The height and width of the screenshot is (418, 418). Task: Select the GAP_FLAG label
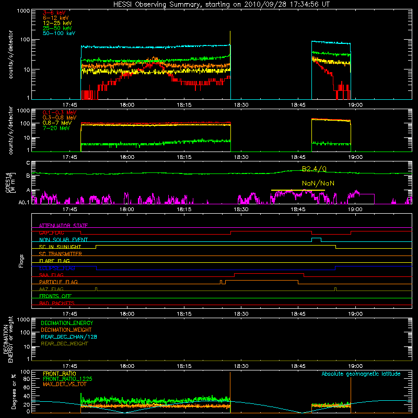pyautogui.click(x=51, y=233)
